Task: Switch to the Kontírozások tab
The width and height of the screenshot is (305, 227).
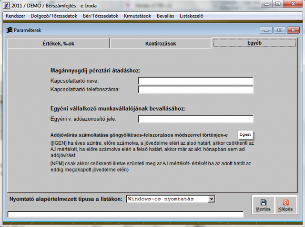Action: click(161, 43)
